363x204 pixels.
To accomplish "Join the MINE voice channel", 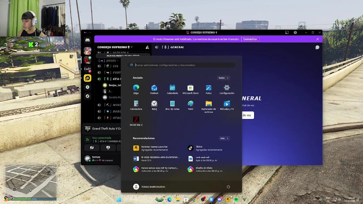I will [109, 105].
